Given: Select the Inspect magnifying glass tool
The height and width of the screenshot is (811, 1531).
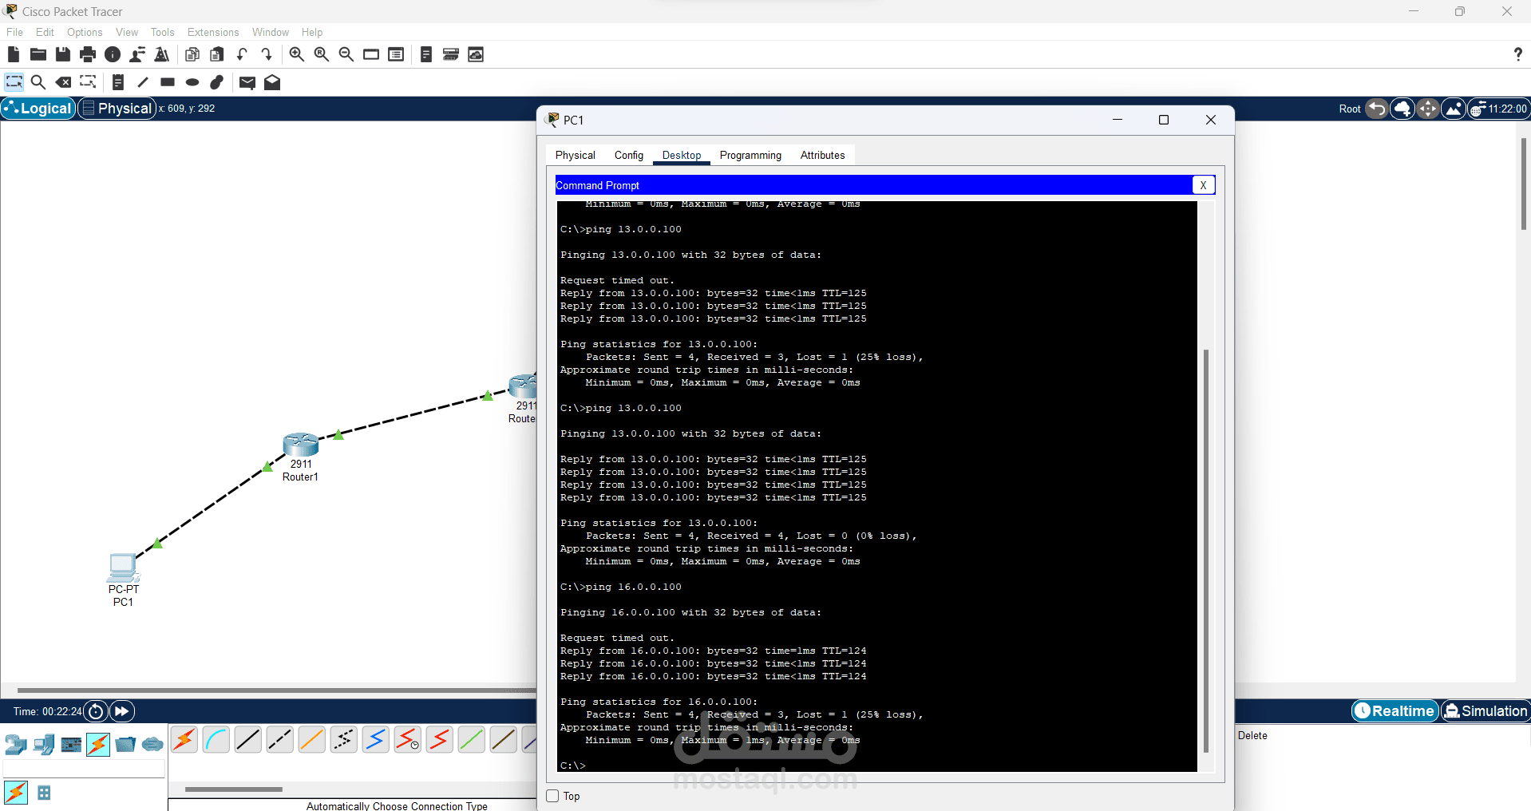Looking at the screenshot, I should point(38,81).
